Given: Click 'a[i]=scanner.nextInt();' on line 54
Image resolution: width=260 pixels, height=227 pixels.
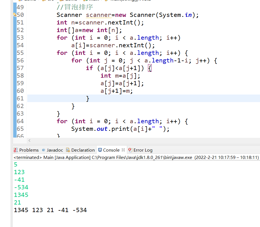Looking at the screenshot, I should click(x=113, y=45).
